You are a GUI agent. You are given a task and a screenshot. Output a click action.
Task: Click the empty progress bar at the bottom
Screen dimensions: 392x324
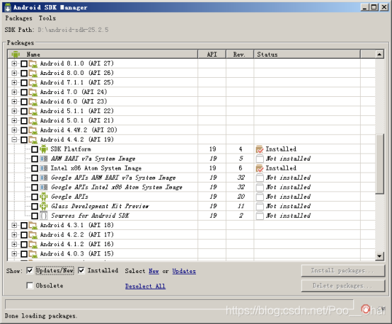click(179, 304)
